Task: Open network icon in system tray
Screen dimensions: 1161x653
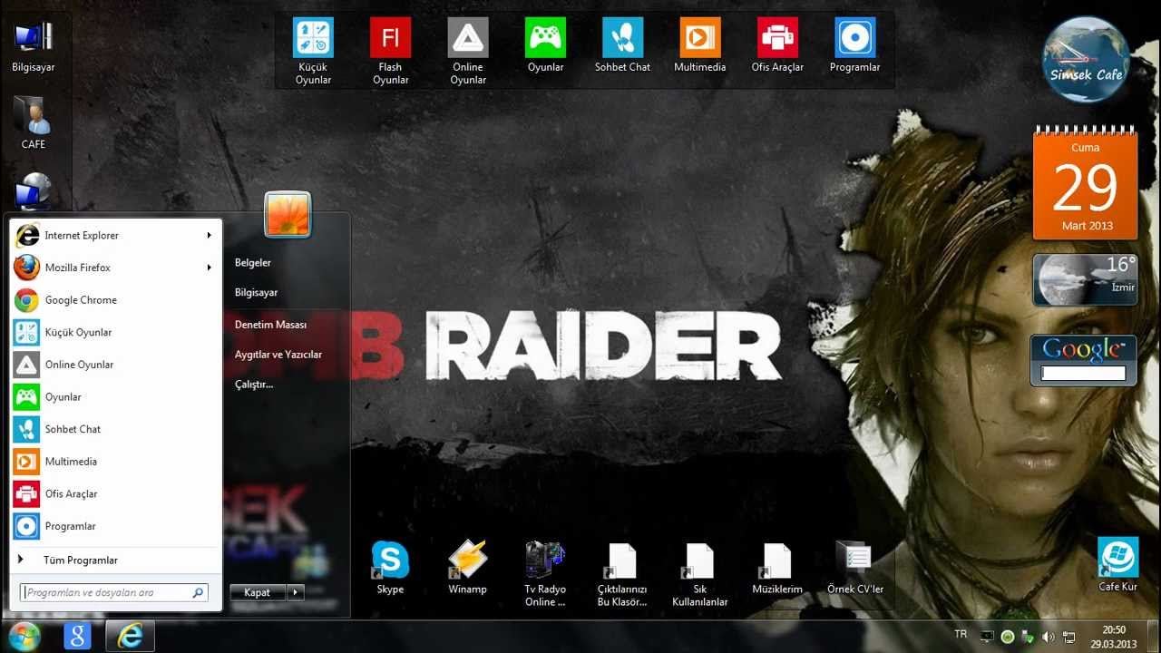Action: 1069,637
